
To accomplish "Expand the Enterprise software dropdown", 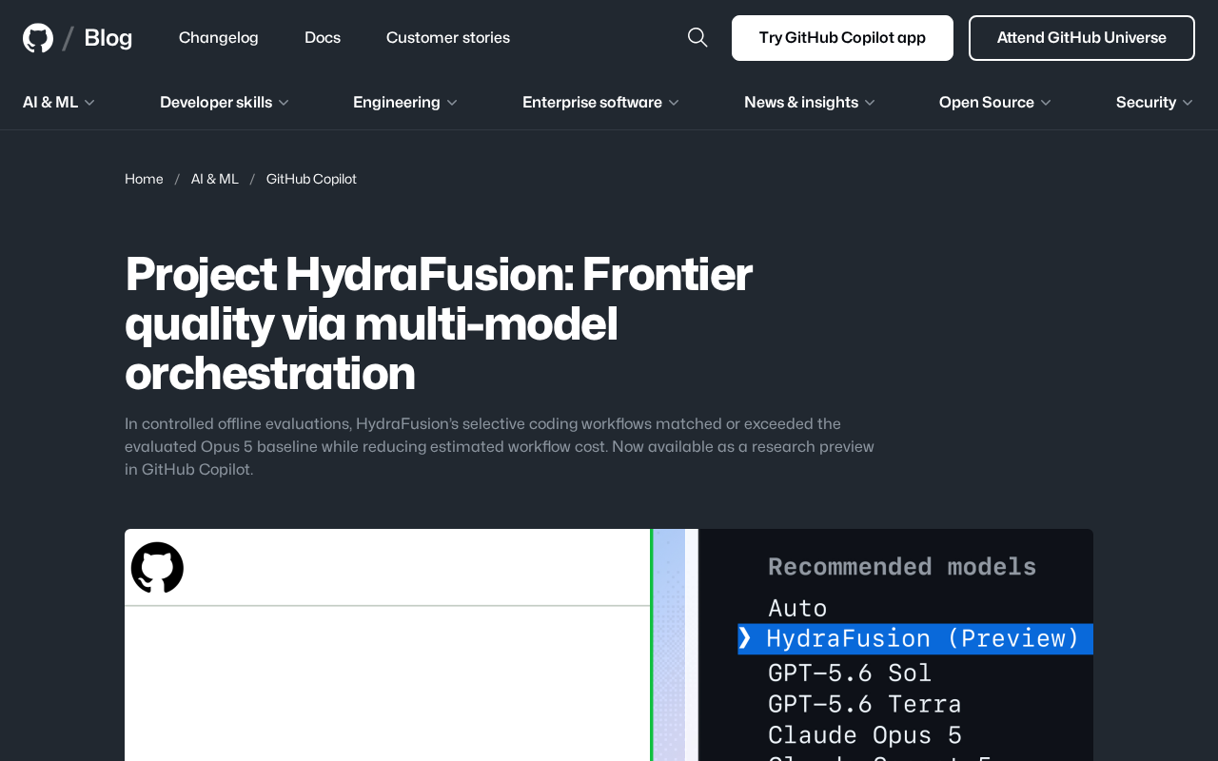I will (600, 102).
